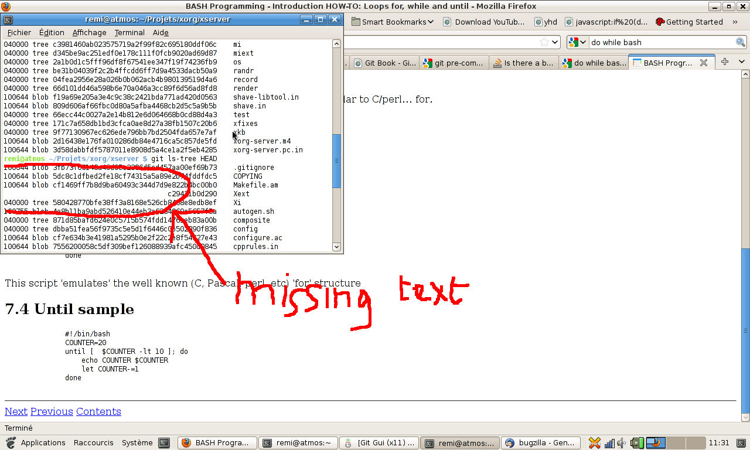The height and width of the screenshot is (450, 750).
Task: Click the volume icon in system tray
Action: pyautogui.click(x=622, y=443)
